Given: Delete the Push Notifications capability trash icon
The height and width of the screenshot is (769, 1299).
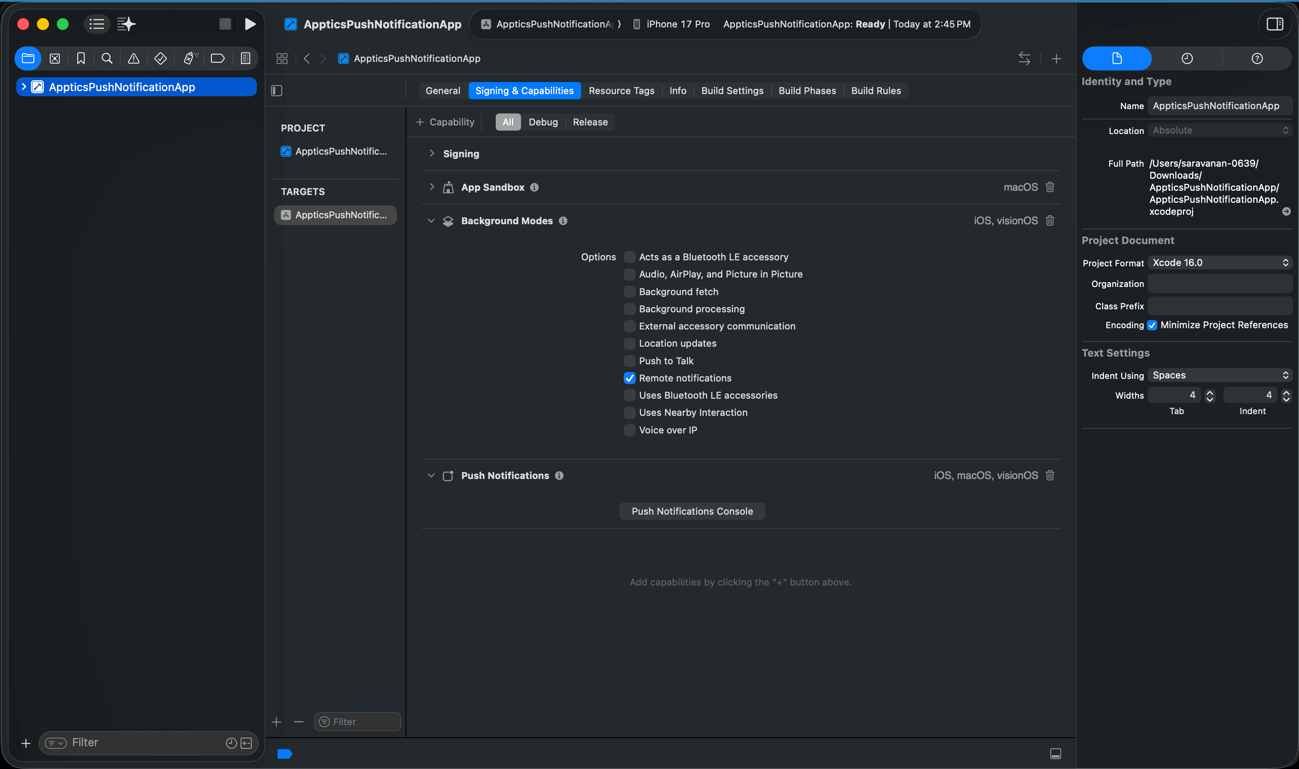Looking at the screenshot, I should [1050, 475].
